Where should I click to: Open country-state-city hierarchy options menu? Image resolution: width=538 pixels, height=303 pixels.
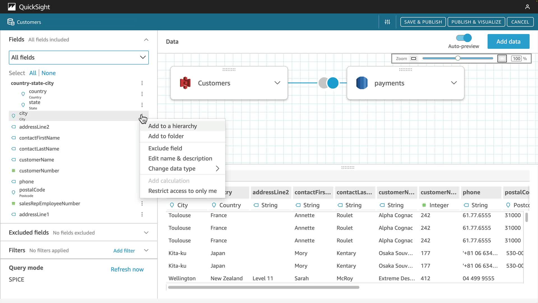coord(142,83)
